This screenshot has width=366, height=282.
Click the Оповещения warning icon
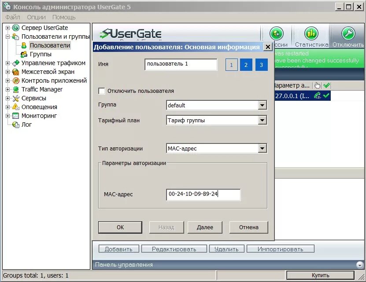point(16,107)
